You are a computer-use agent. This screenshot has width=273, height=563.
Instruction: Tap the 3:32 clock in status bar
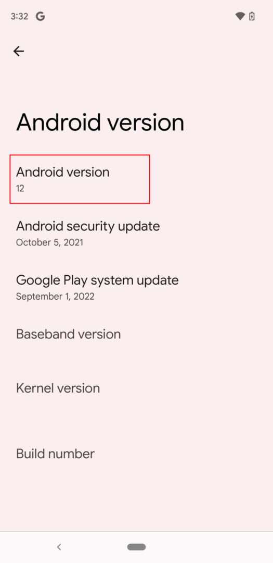19,16
